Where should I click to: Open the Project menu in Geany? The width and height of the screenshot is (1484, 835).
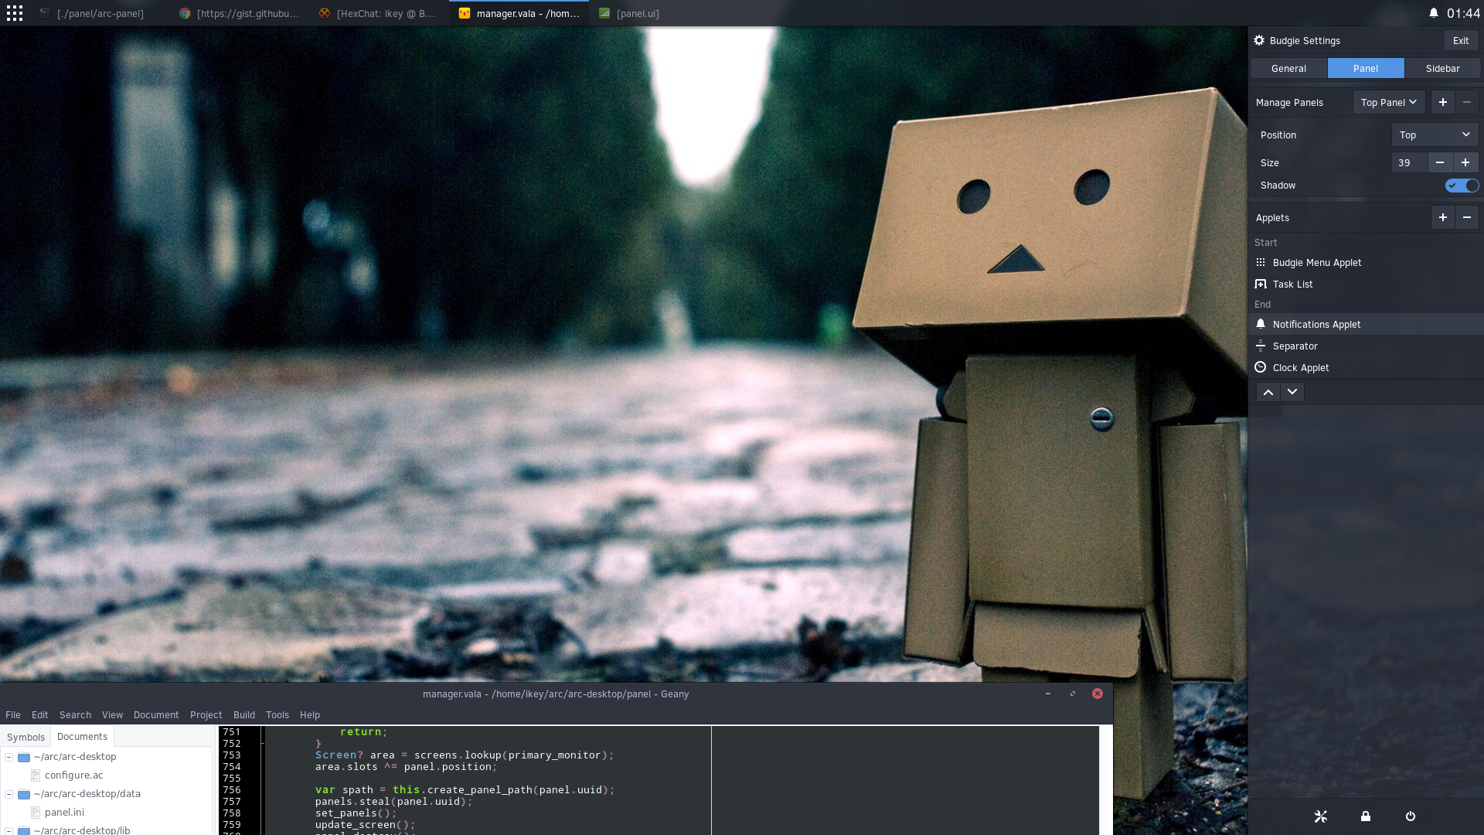click(206, 714)
